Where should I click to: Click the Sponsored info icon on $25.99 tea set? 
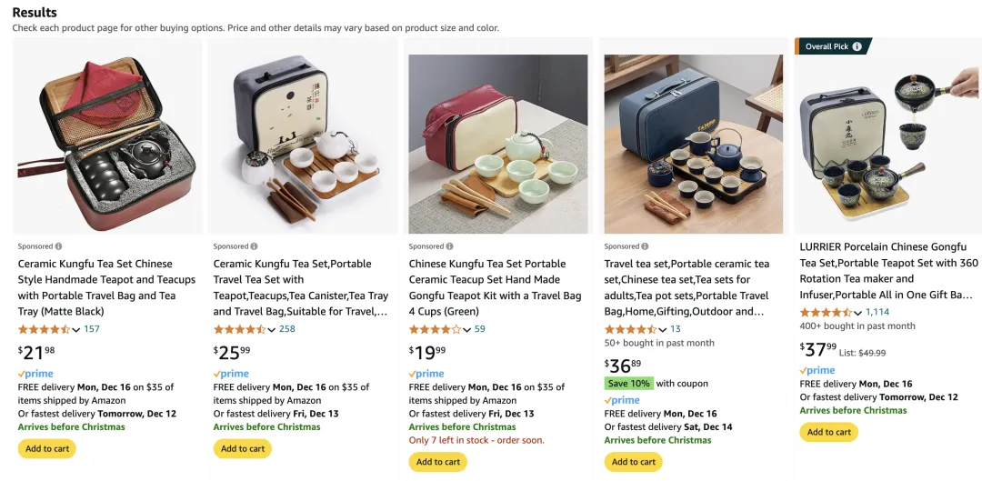click(x=255, y=246)
